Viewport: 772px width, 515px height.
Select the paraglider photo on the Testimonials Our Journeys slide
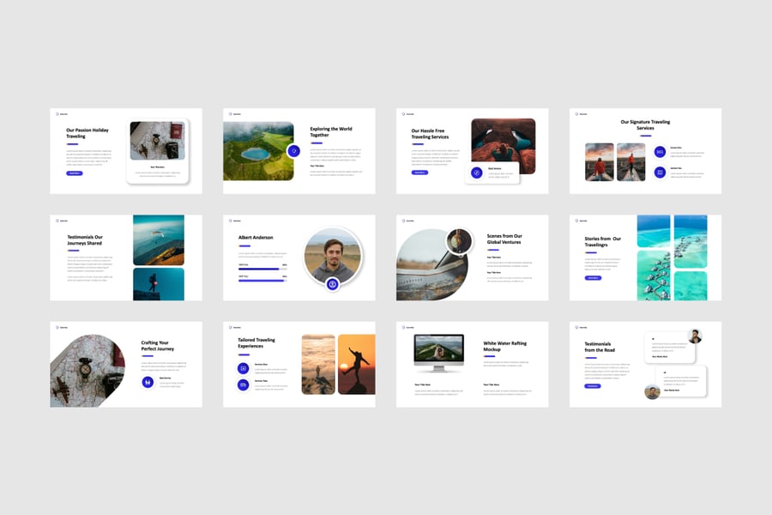[159, 239]
